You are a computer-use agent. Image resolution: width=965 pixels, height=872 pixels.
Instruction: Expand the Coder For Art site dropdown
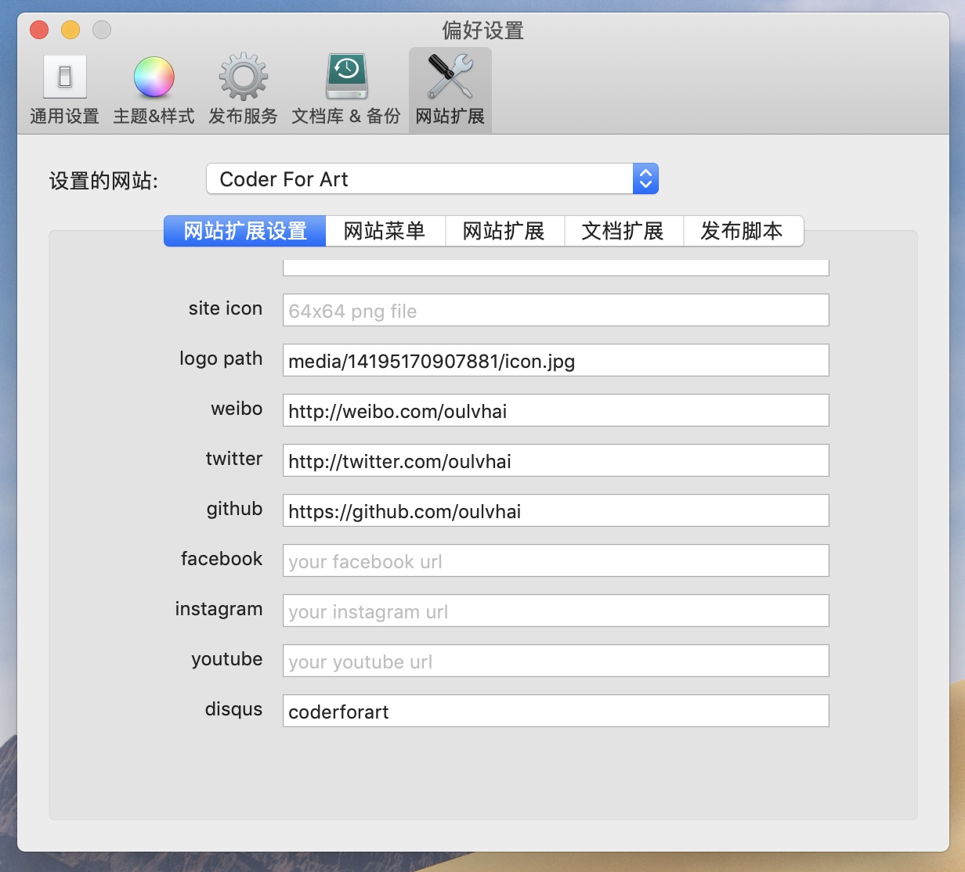click(x=432, y=179)
